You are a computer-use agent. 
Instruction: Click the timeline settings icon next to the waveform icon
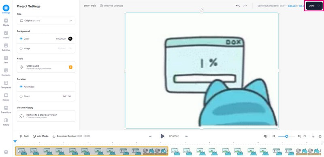click(320, 136)
